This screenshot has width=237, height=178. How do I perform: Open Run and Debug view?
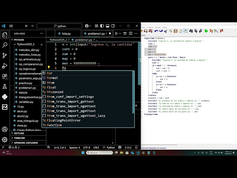5,66
